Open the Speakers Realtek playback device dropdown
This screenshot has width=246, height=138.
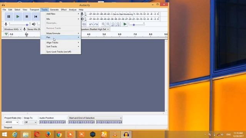(95, 29)
